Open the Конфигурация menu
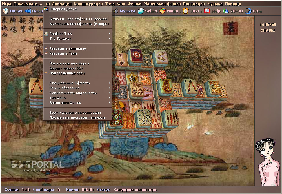282x194 pixels. coord(88,4)
